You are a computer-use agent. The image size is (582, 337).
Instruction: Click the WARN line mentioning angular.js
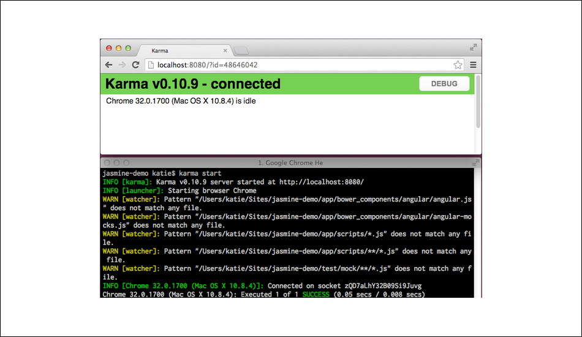287,204
